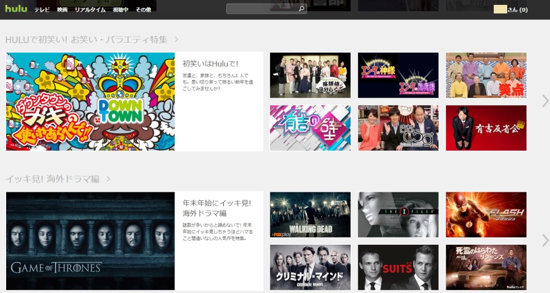Expand chevron next to お笑い・バラエティ特集 heading

[x=177, y=40]
